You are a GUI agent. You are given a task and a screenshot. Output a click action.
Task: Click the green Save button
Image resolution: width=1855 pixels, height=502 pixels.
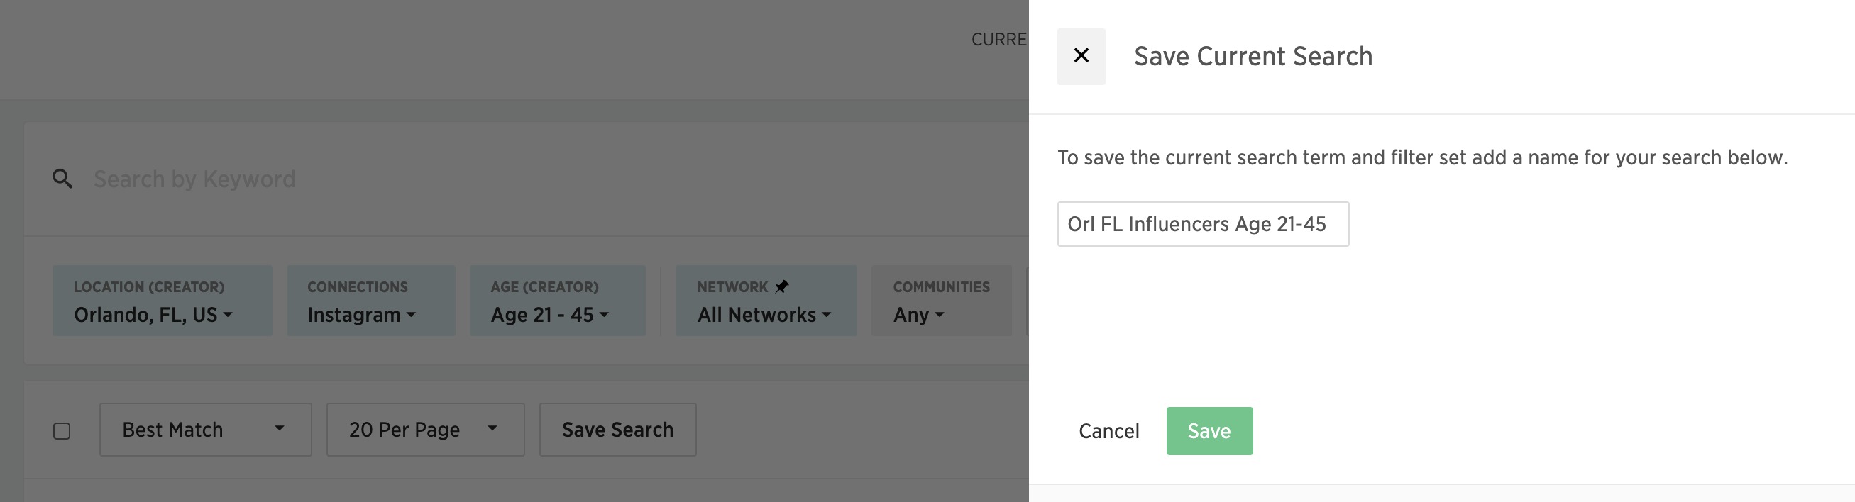1210,431
